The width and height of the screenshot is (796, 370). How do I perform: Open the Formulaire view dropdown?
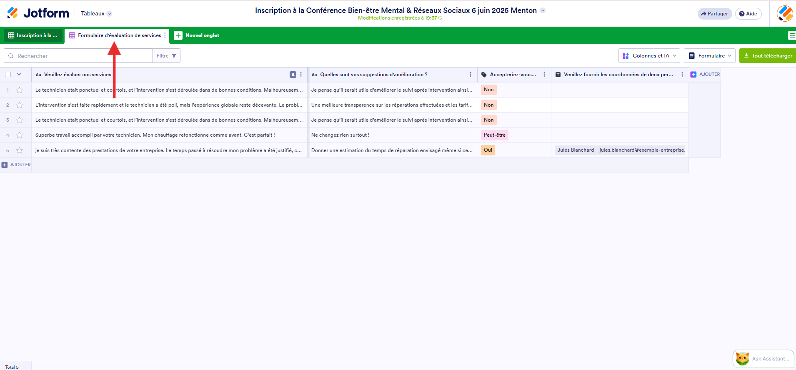[710, 56]
